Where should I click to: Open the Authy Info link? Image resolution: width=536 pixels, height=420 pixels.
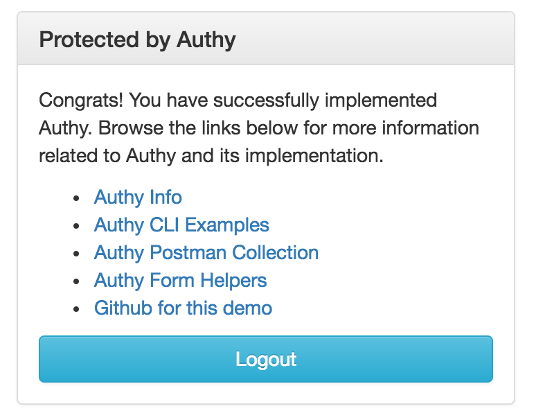tap(138, 198)
